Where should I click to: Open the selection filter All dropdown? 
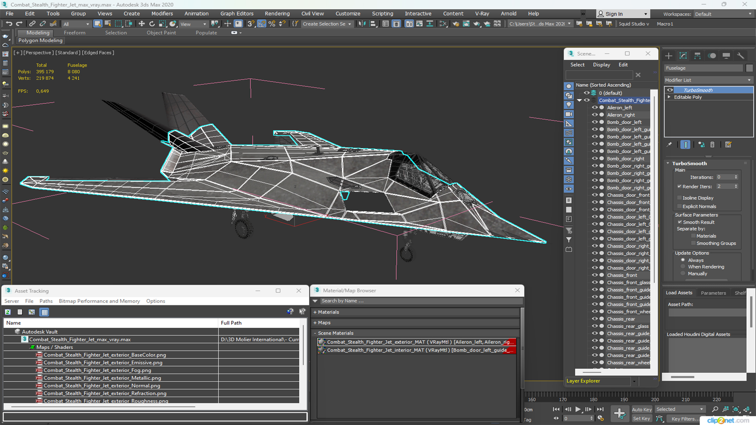pos(76,24)
